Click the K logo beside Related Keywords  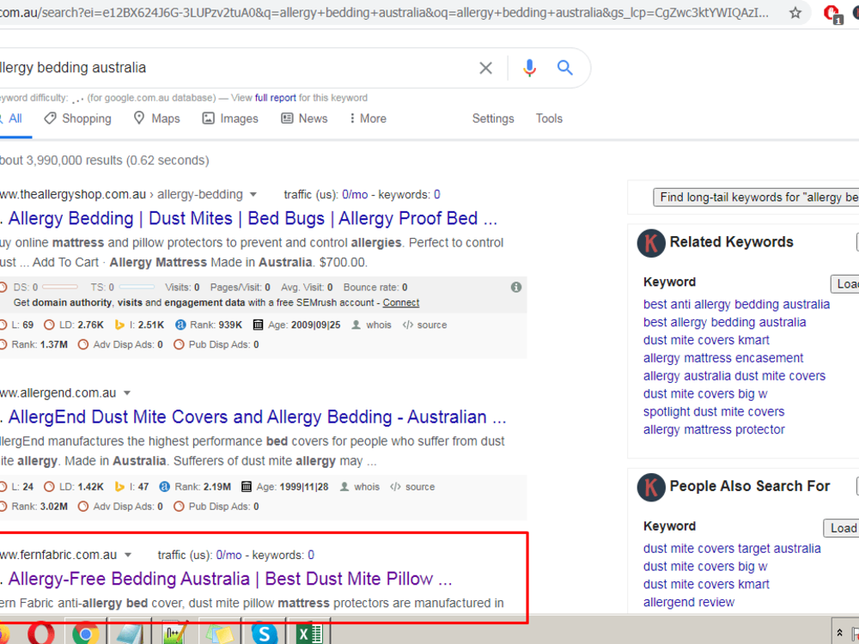coord(651,243)
